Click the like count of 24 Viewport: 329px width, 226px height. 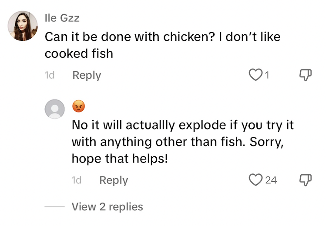coord(271,180)
